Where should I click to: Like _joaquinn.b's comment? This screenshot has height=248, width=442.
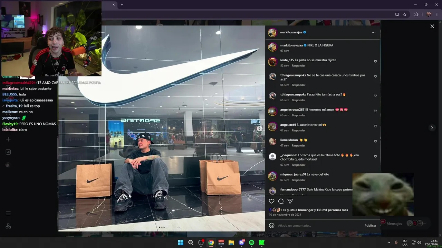coord(375,156)
